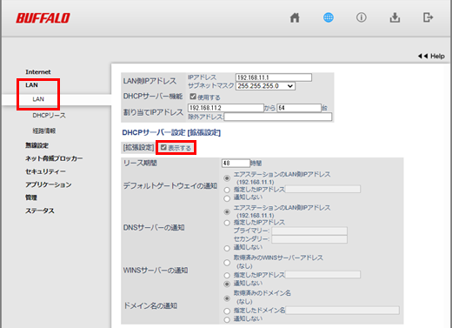Click the 除外アドレス input field
This screenshot has height=328, width=452.
[x=278, y=117]
